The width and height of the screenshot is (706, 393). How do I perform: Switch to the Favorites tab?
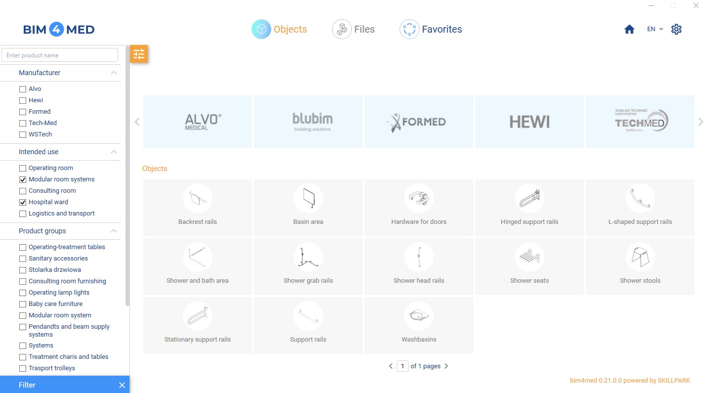431,29
